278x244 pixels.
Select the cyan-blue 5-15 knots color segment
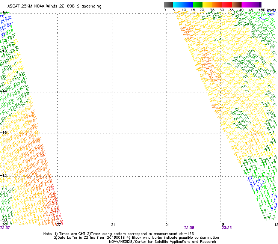[183, 5]
